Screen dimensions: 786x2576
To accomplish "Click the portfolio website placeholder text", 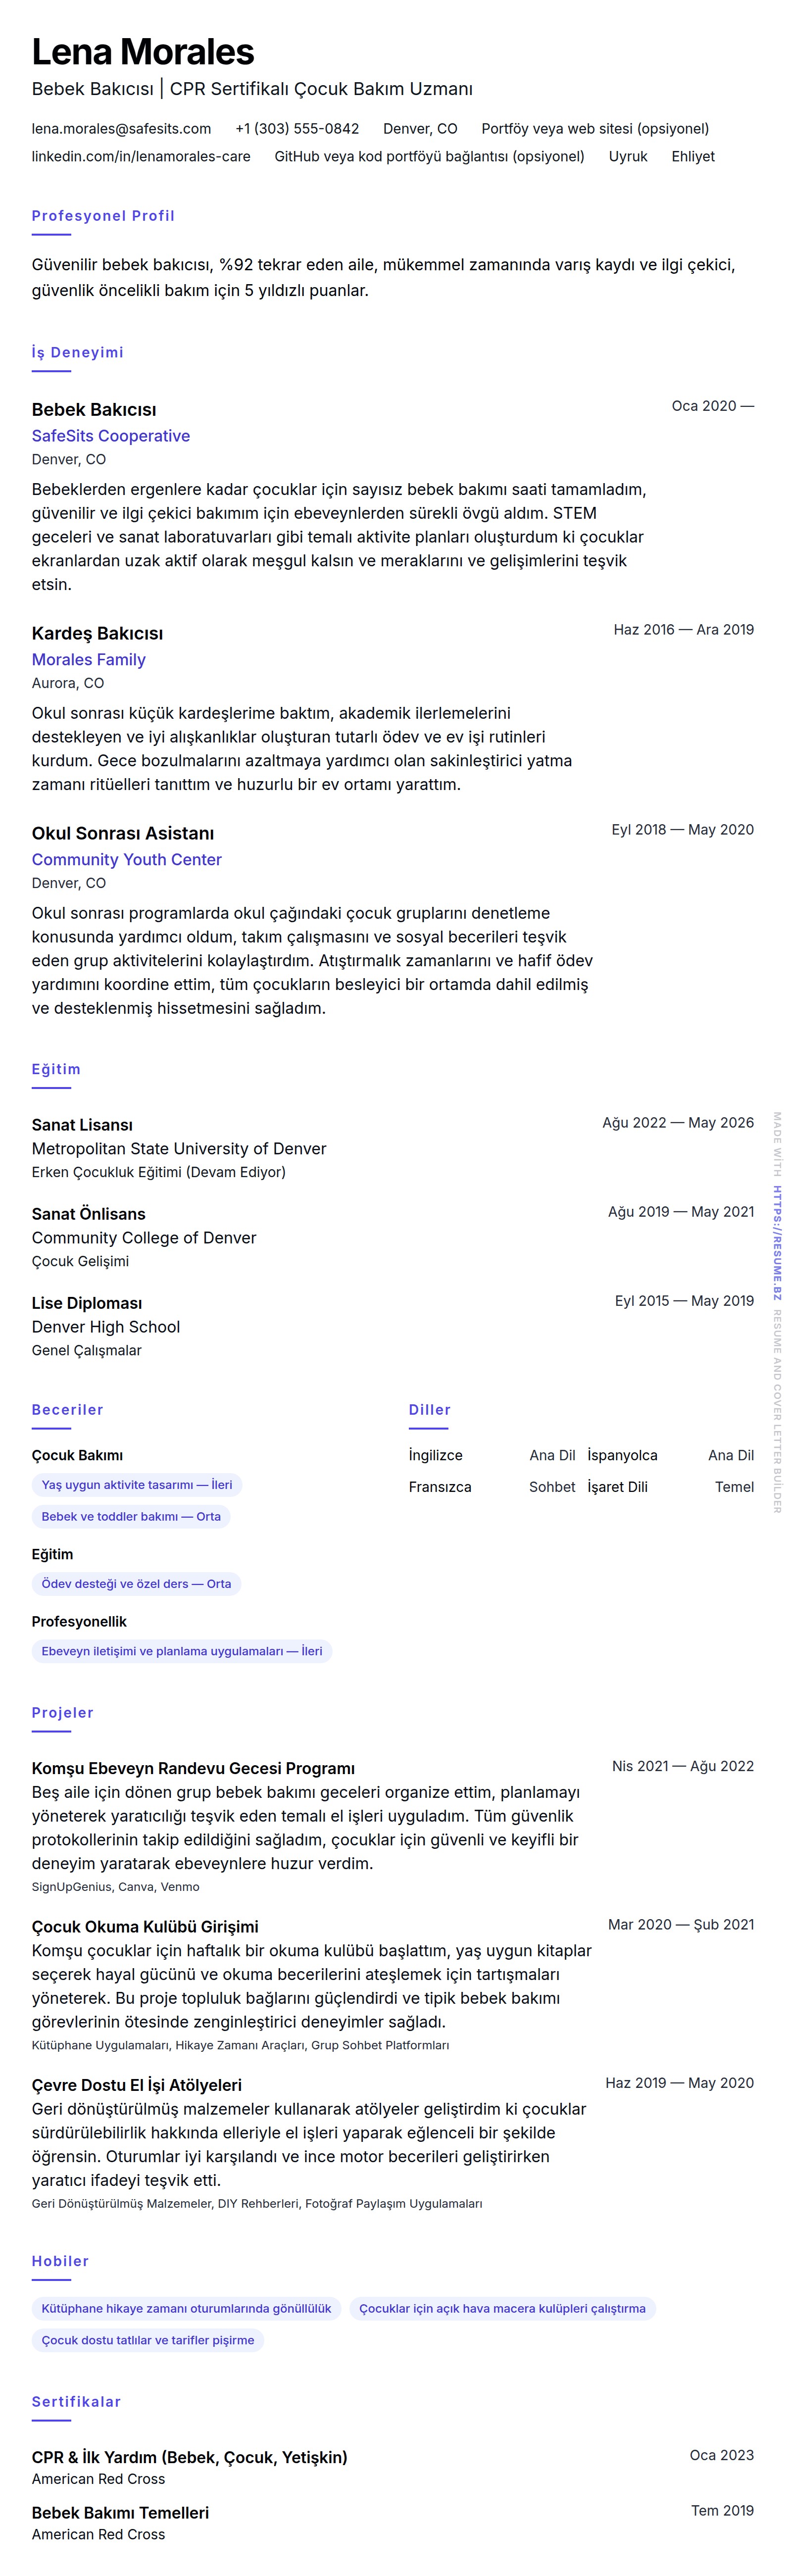I will (595, 129).
